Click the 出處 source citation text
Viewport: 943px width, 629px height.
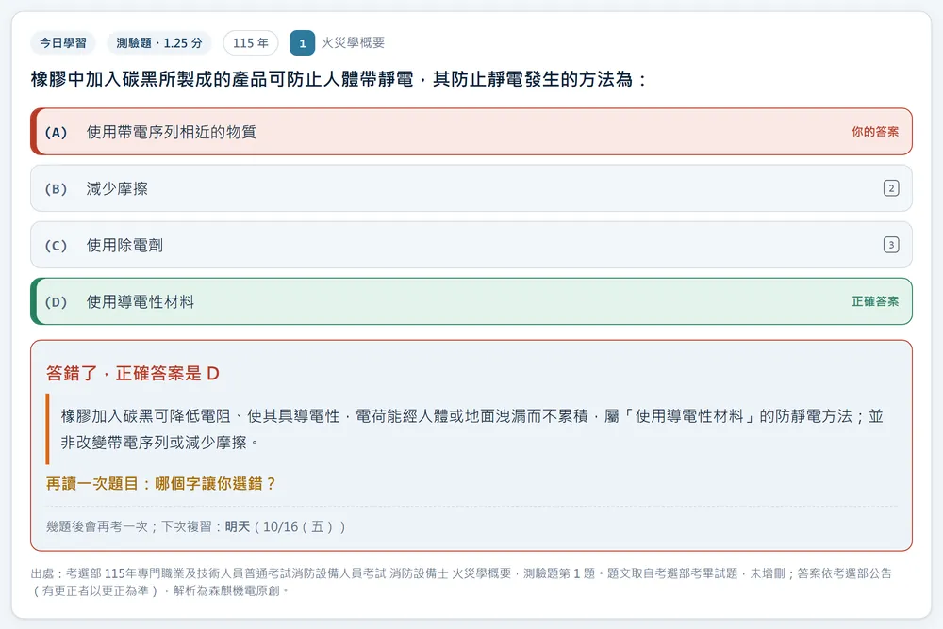pos(461,582)
